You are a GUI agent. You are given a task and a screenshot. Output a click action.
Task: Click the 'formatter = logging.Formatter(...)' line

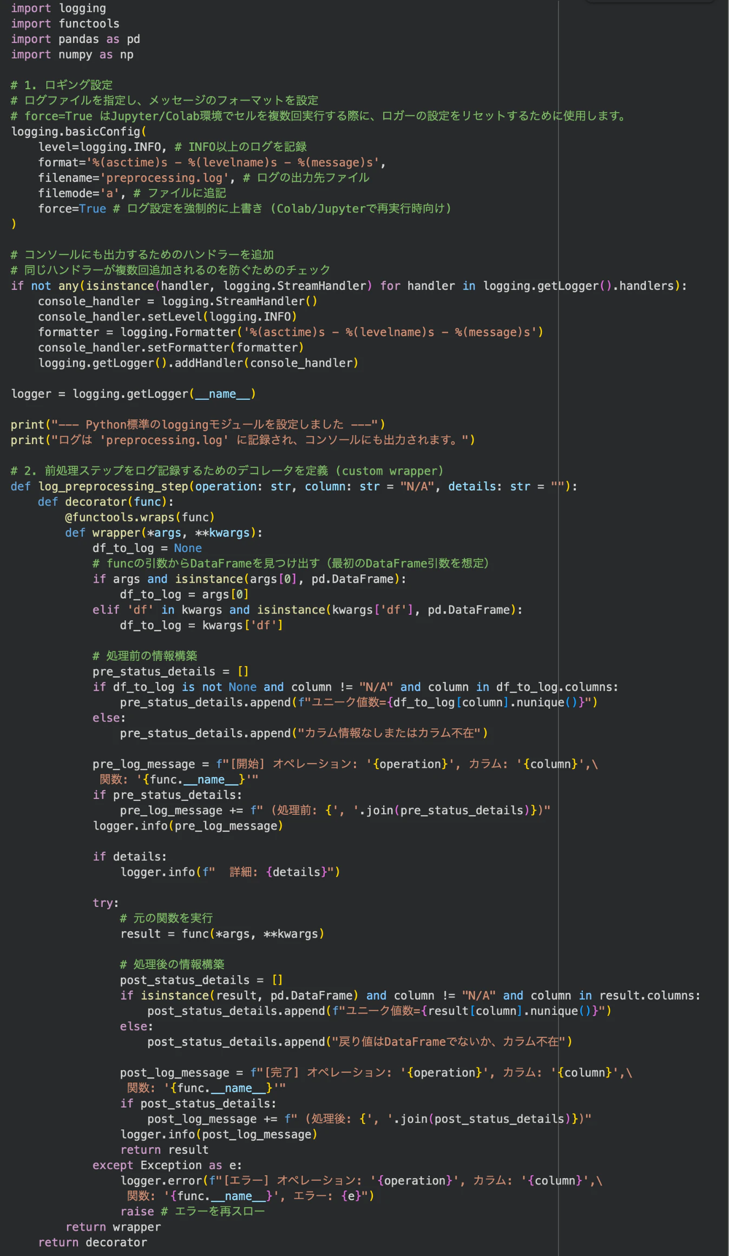[291, 332]
